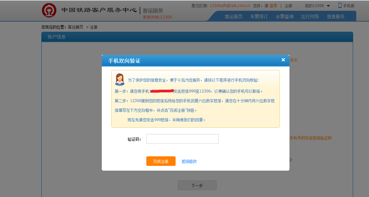Click 注册 in the breadcrumb trail
The height and width of the screenshot is (197, 369).
pos(94,27)
